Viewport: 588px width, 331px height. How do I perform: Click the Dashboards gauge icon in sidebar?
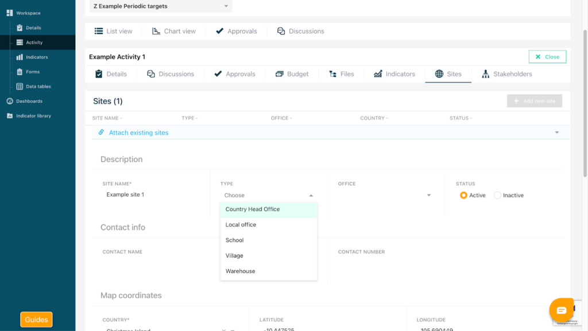coord(10,101)
